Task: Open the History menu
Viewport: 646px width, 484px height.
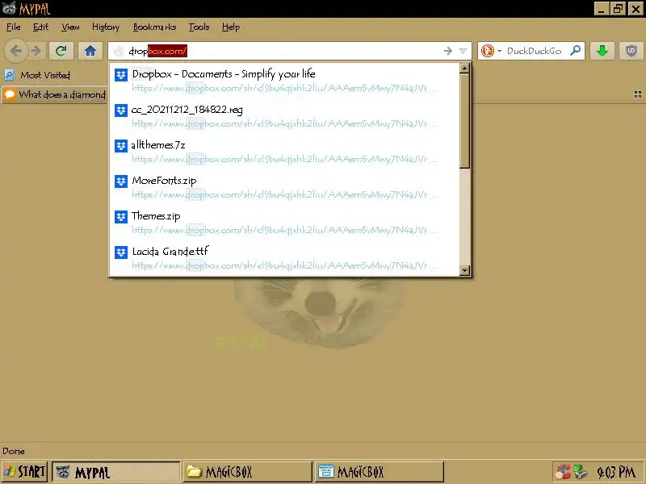Action: click(x=106, y=27)
